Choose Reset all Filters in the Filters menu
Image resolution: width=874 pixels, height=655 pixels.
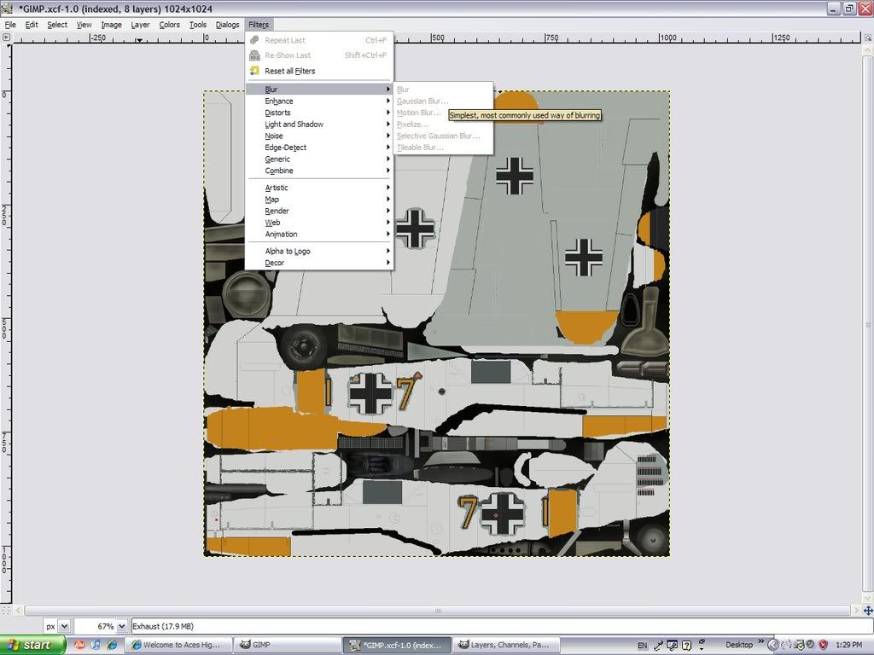[319, 71]
